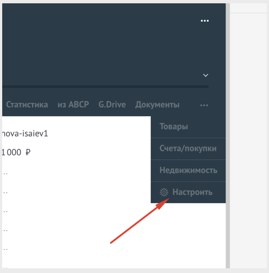
Task: Click the gear icon next to Настроить
Action: click(164, 192)
